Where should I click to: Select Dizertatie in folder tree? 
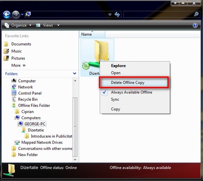[x=36, y=130]
